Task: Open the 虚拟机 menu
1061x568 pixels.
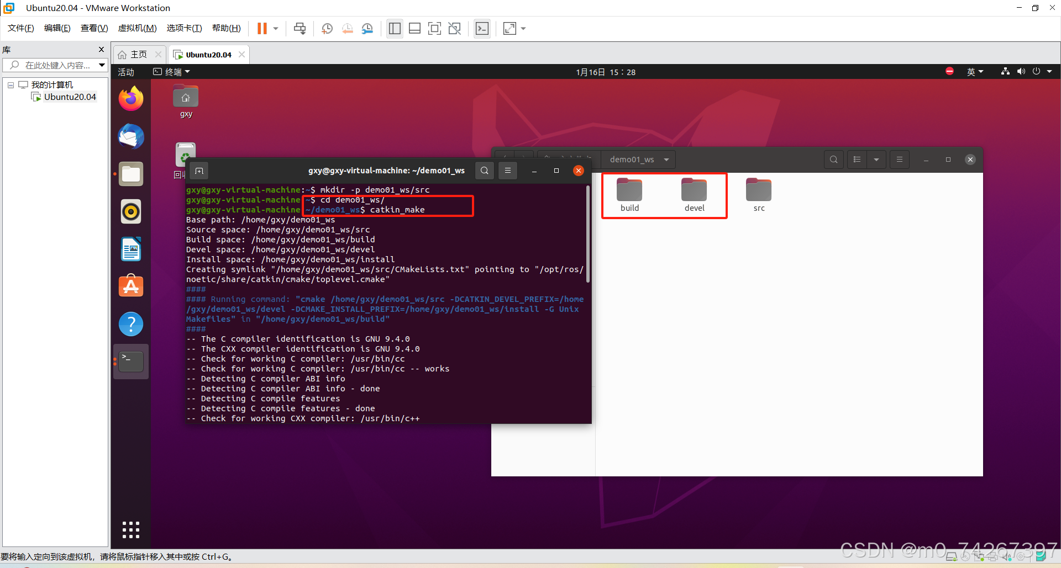Action: 137,28
